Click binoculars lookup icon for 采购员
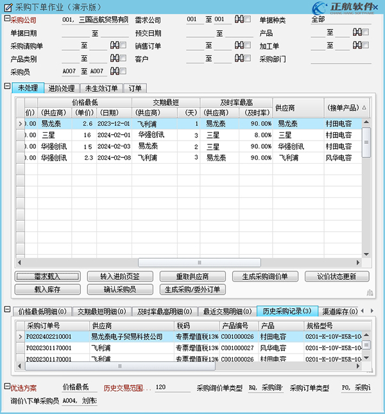 click(114, 71)
